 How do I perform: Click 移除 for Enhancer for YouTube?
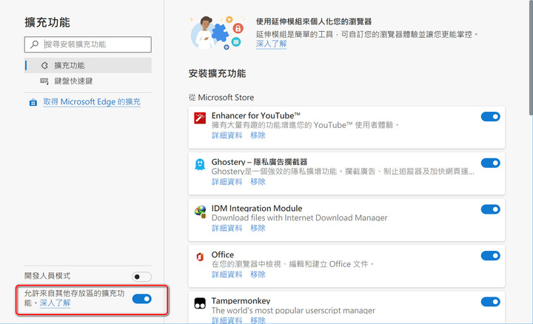tap(258, 135)
